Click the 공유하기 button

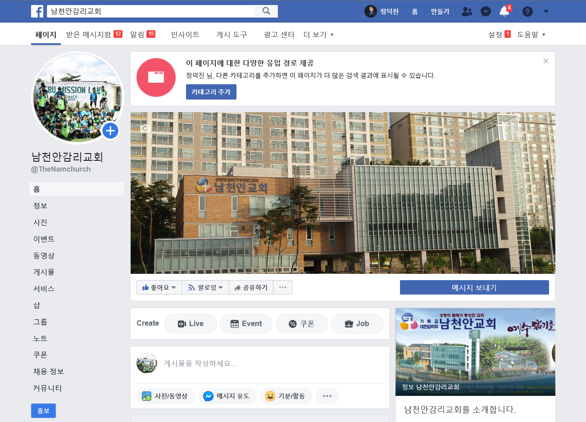pos(251,287)
